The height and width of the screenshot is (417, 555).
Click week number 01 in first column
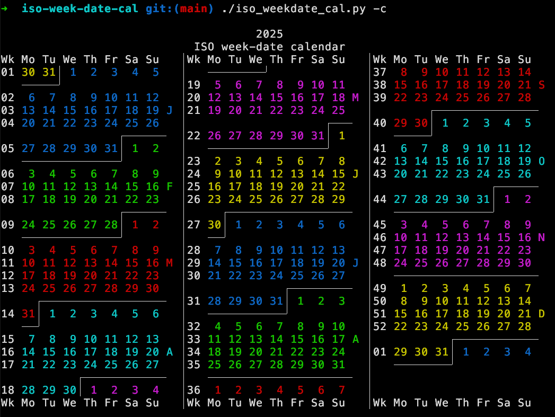tap(8, 72)
